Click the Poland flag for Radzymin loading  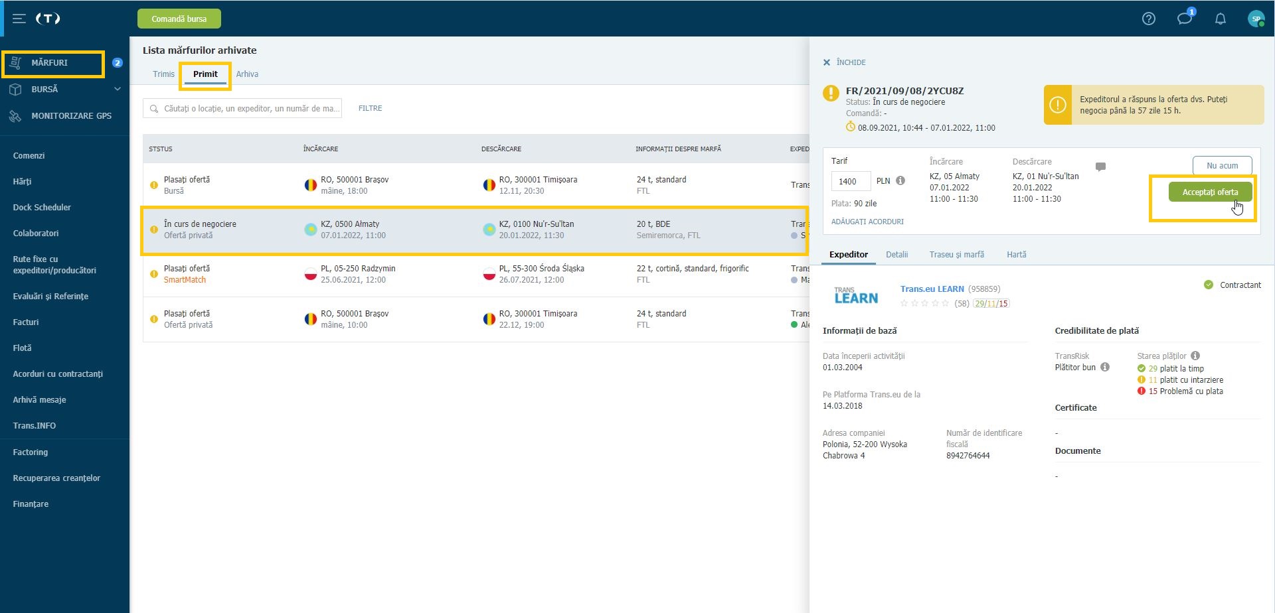click(x=310, y=274)
